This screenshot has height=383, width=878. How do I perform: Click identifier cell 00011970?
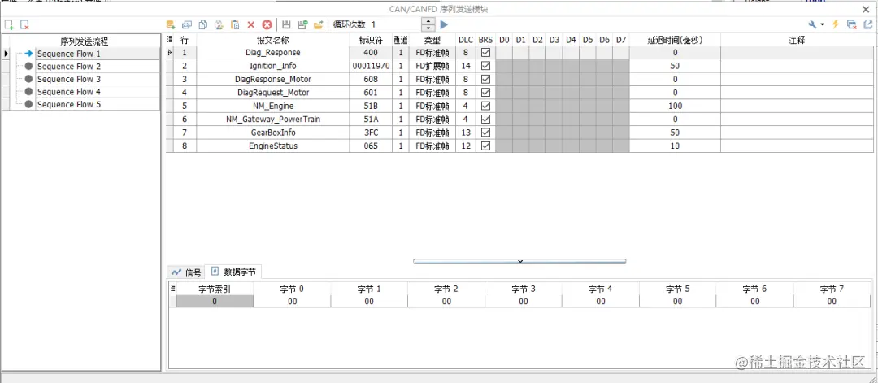371,66
